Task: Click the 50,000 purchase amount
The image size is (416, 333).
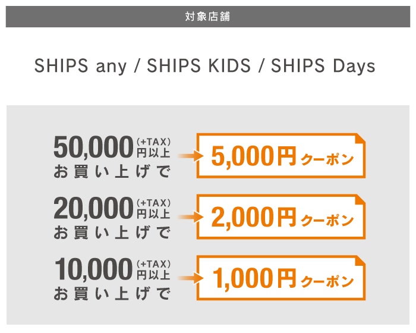Action: 92,147
